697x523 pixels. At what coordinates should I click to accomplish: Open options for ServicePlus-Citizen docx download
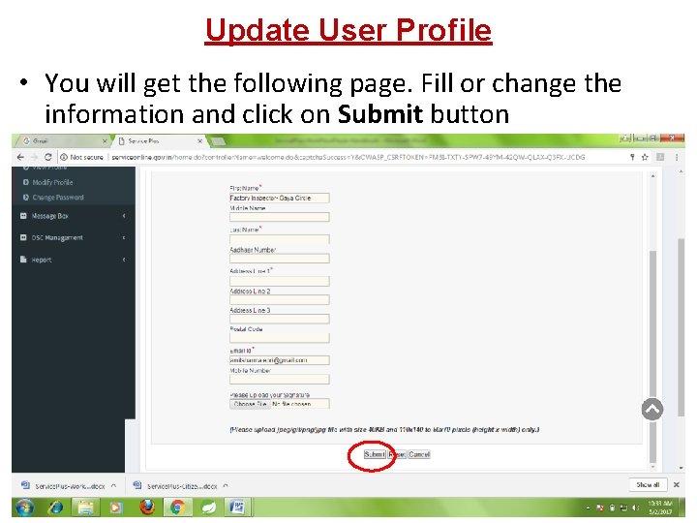[226, 486]
